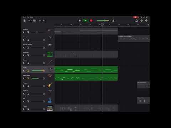Open the FX panel
This screenshot has height=128, width=171.
tap(44, 21)
